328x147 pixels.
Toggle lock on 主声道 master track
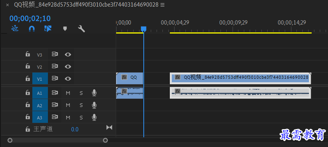[28, 129]
